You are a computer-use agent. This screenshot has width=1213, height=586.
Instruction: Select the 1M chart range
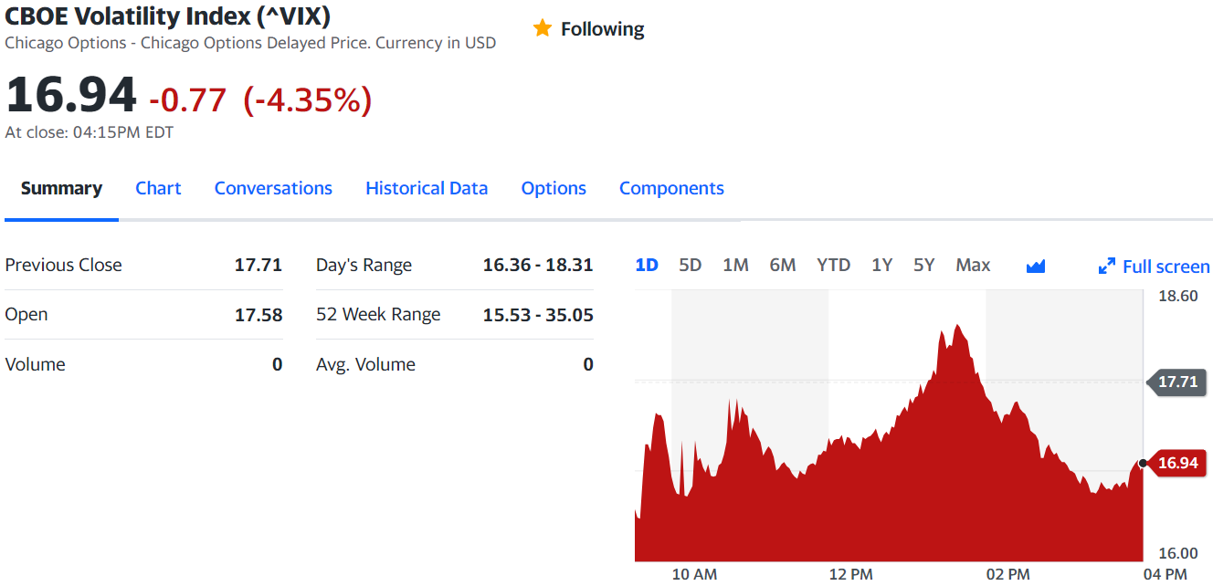click(735, 265)
